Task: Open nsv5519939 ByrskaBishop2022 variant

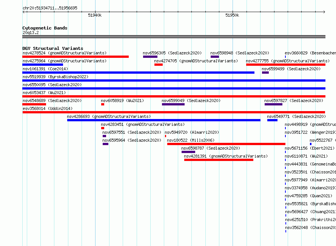Action: tap(55, 77)
